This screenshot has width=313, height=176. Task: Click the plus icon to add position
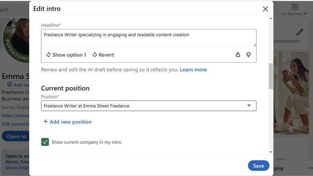45,122
